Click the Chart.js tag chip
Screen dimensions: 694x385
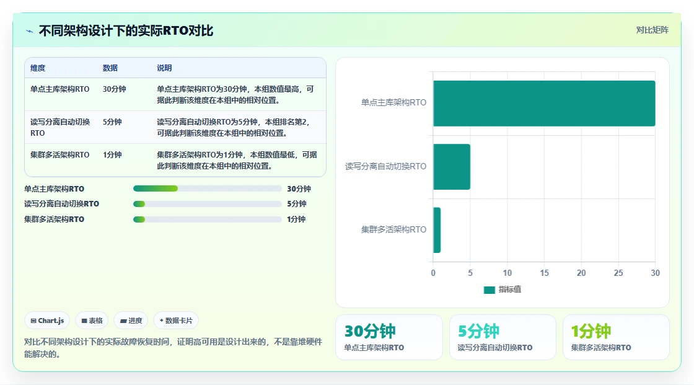(47, 321)
